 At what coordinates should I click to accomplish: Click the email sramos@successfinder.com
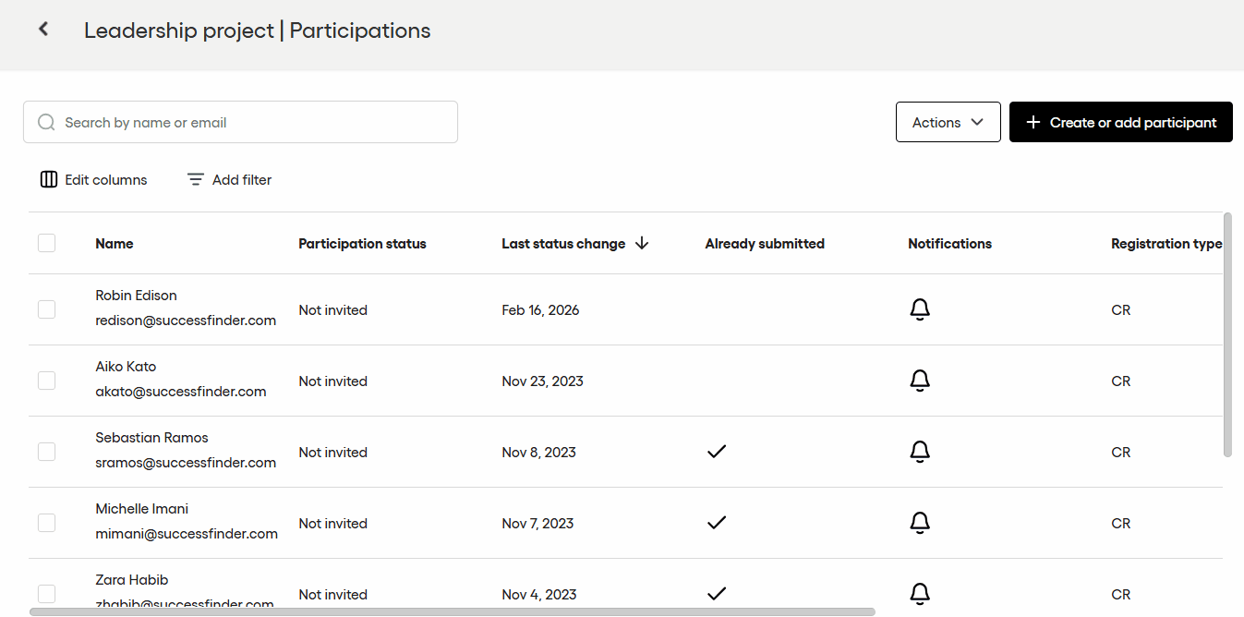tap(186, 463)
